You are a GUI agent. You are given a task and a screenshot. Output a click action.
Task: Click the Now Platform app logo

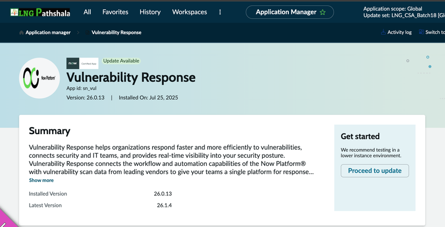(39, 78)
